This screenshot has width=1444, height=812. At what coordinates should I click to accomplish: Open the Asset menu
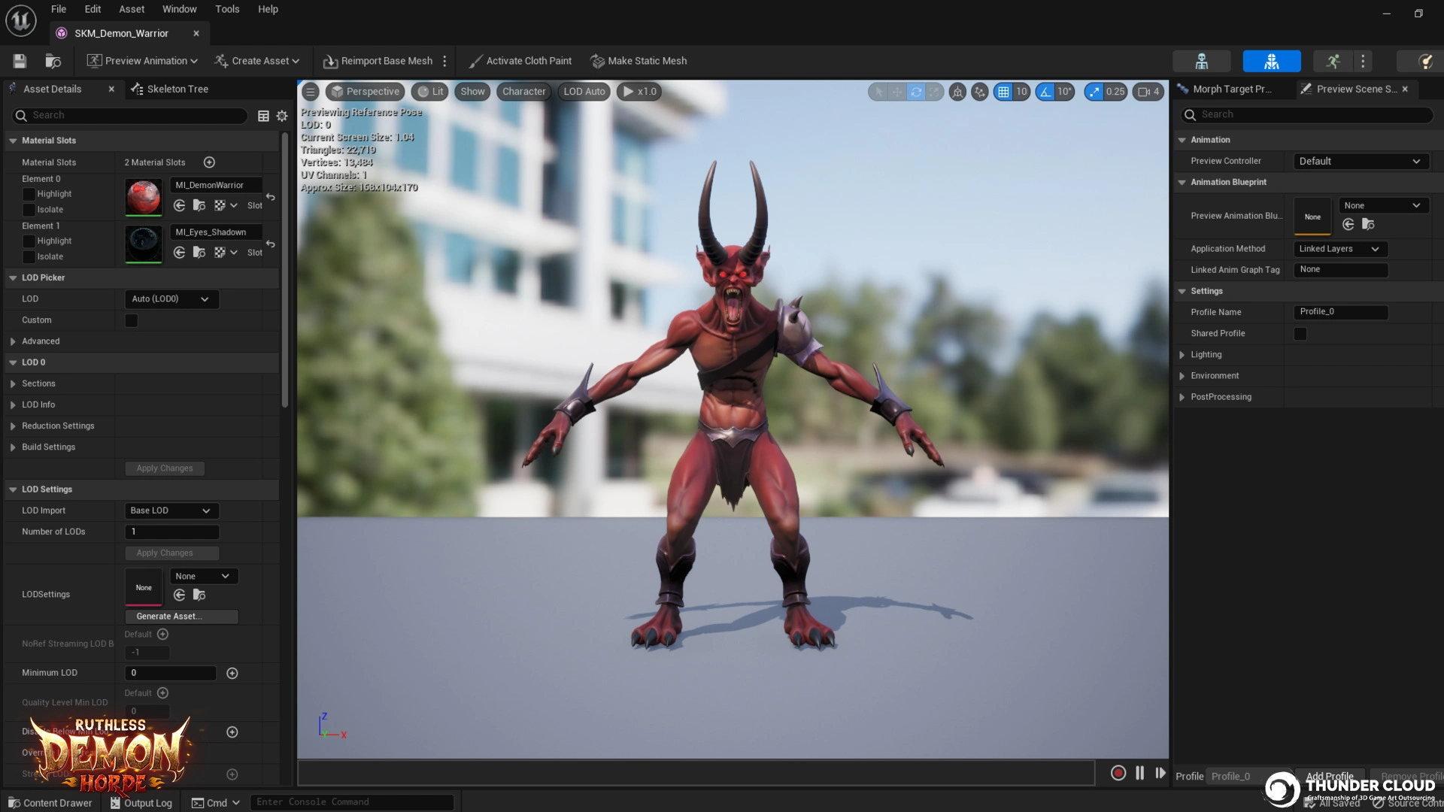132,9
